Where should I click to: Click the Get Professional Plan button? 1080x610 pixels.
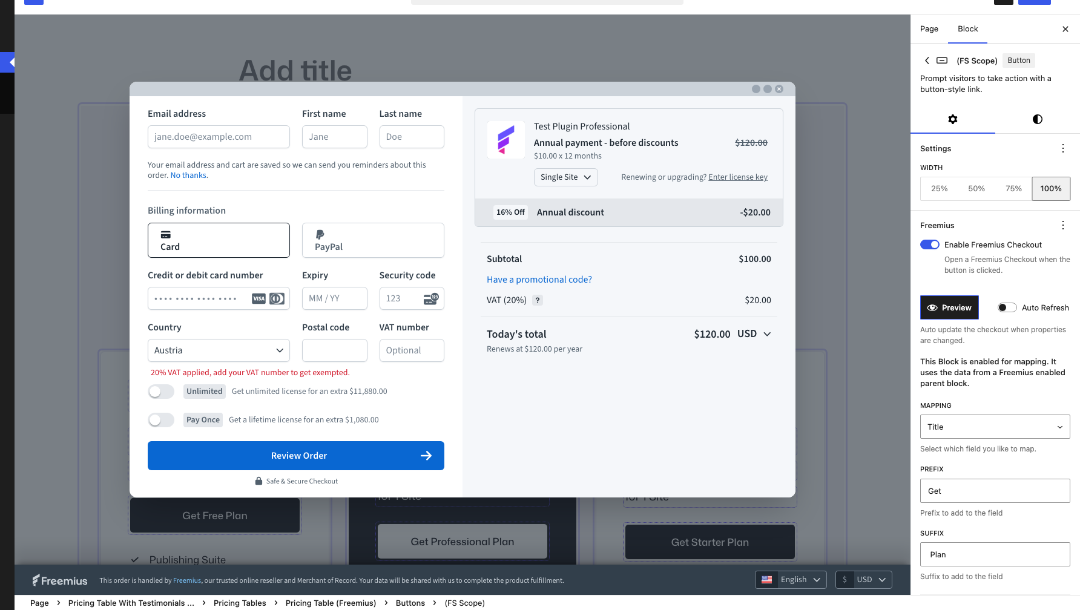[x=463, y=542]
